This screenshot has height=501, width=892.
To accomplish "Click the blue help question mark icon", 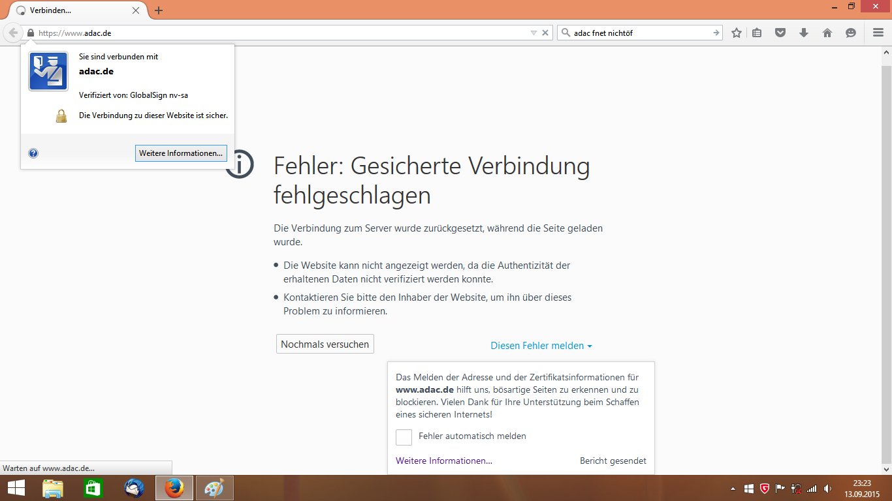I will click(x=33, y=153).
